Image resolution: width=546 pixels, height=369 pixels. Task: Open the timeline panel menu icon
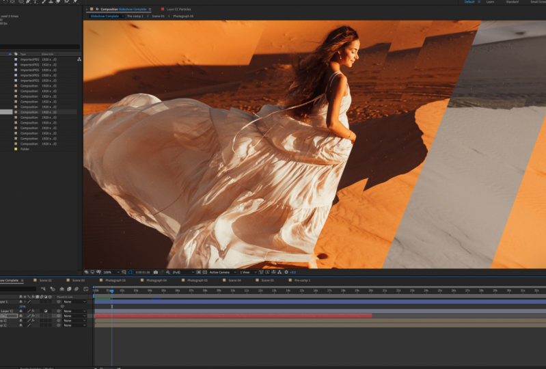point(23,280)
